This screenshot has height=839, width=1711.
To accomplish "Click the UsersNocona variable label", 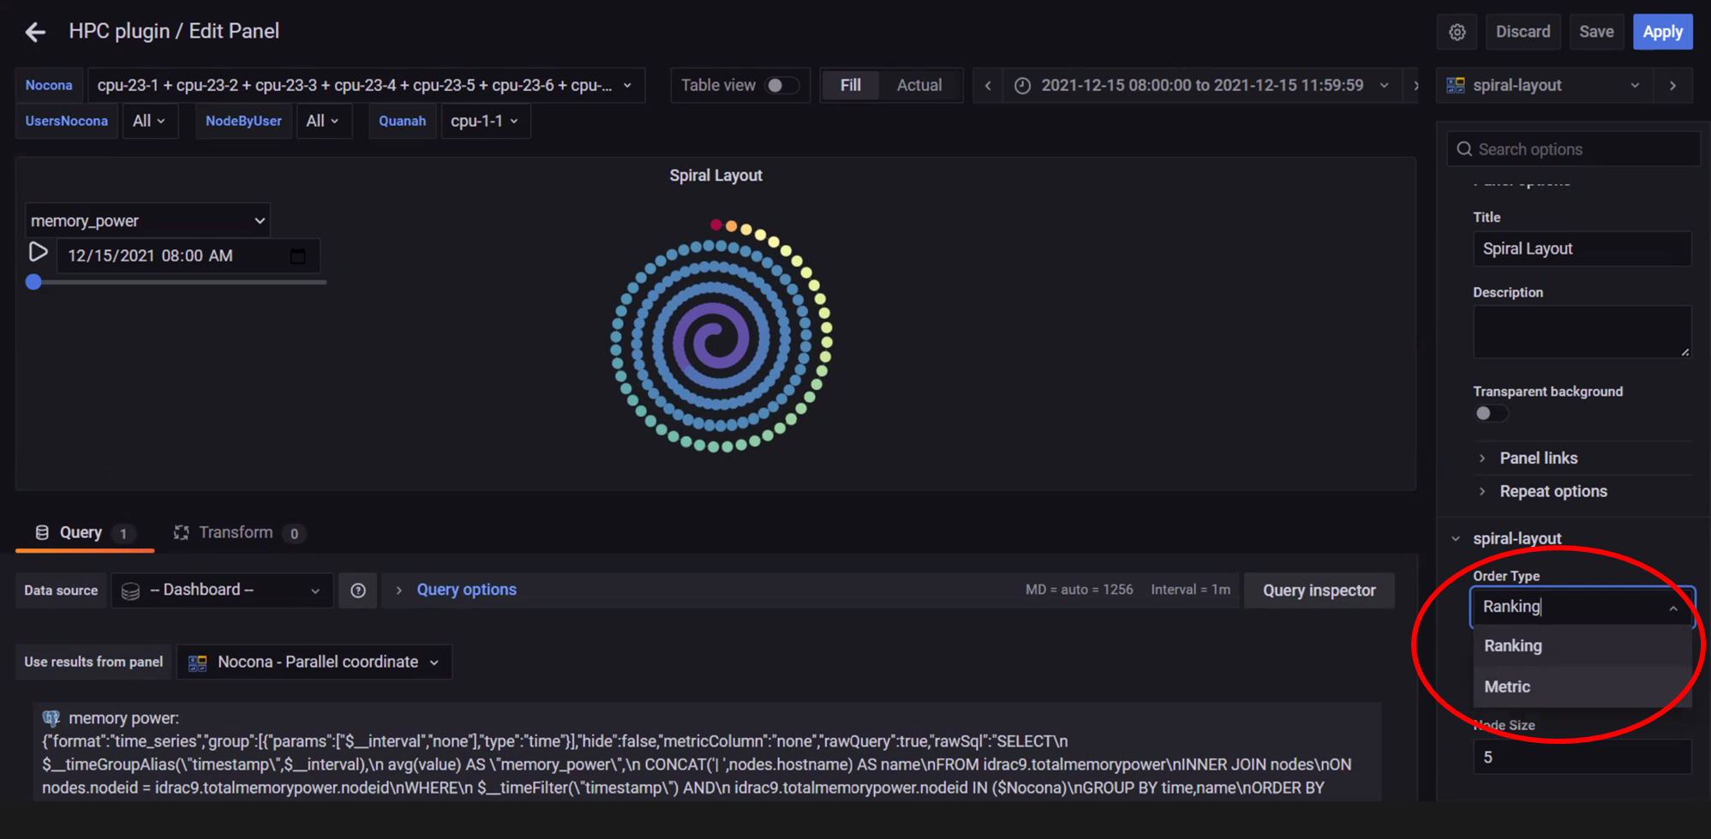I will 67,121.
